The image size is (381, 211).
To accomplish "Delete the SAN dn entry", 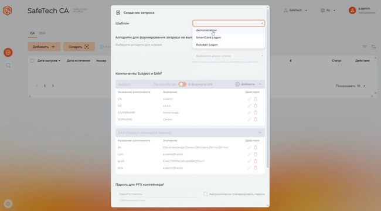I will coord(256,148).
